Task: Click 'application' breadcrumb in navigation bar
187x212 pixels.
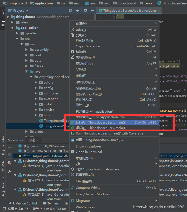Action: [42, 3]
